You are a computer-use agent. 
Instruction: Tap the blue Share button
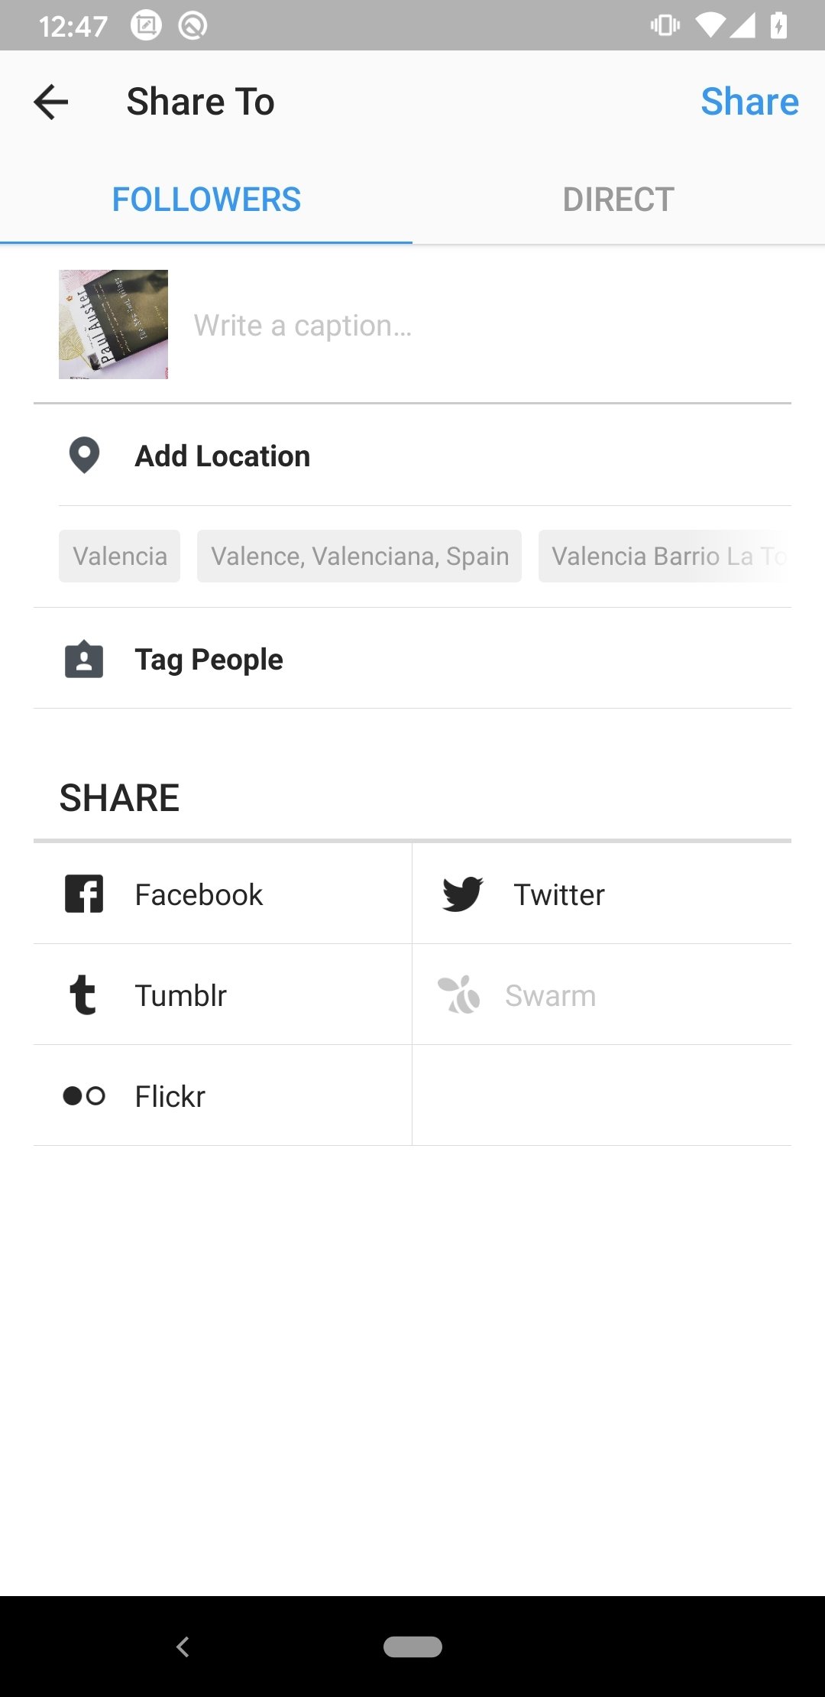point(750,102)
